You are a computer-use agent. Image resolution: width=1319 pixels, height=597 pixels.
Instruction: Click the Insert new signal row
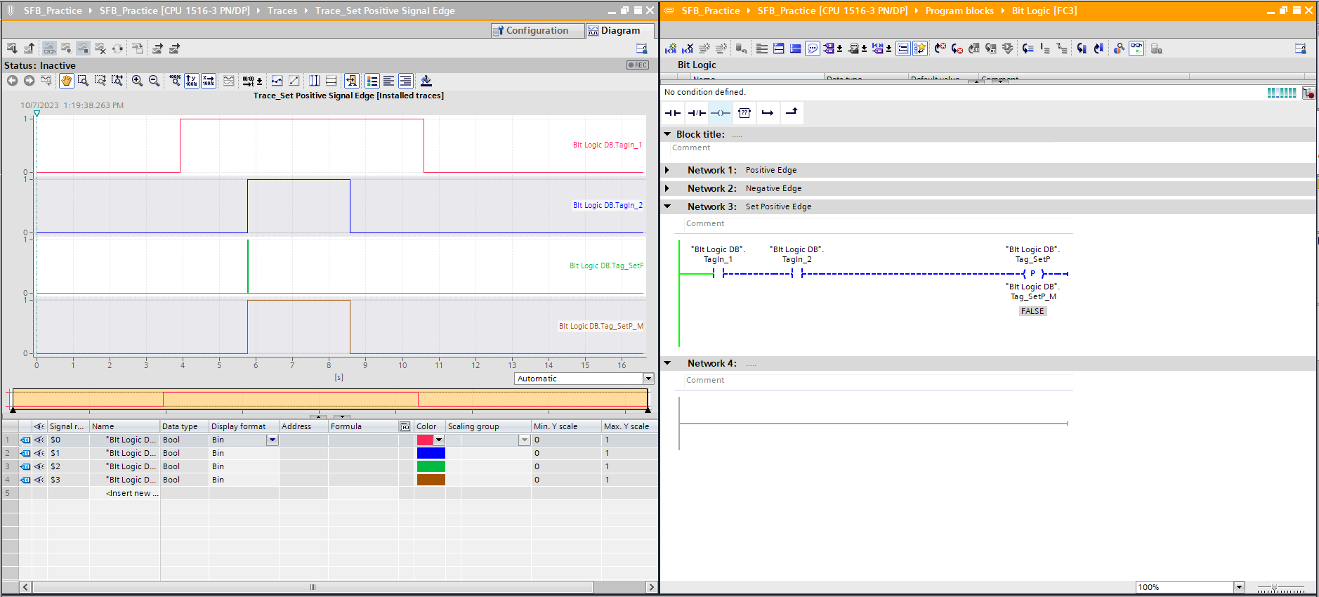coord(132,493)
